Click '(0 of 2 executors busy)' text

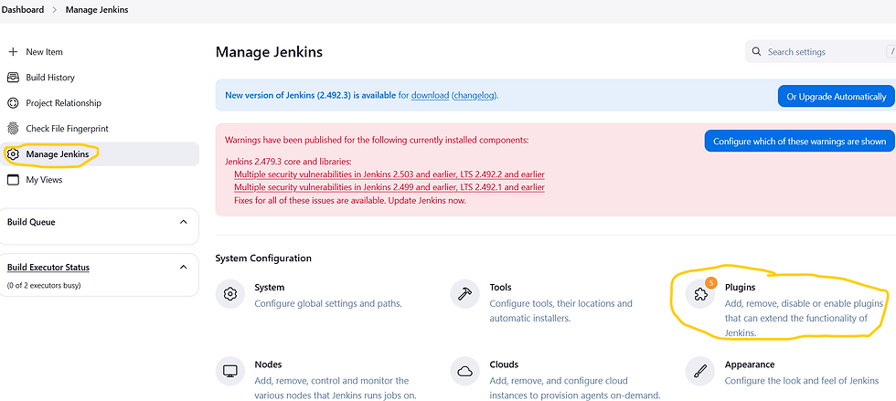click(44, 285)
